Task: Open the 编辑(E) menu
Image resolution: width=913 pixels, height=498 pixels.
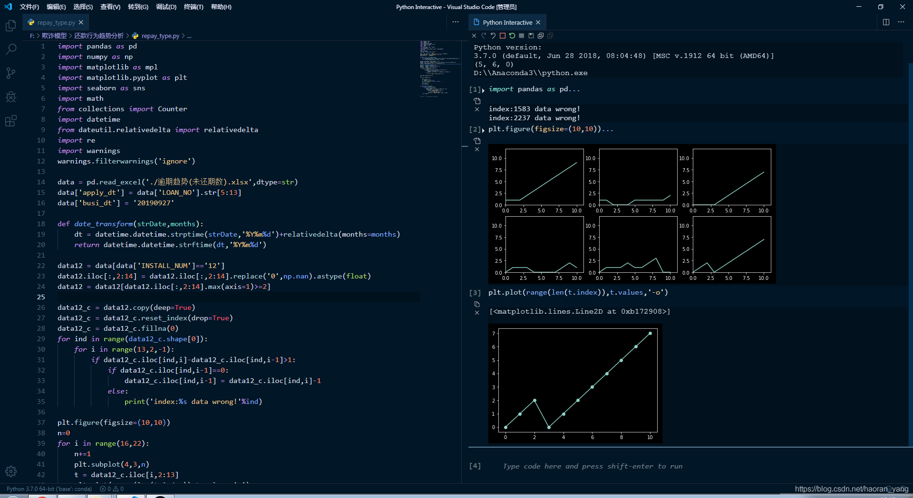Action: [x=56, y=7]
